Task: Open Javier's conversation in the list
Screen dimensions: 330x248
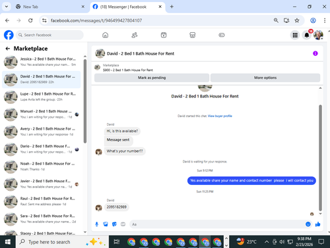Action: pyautogui.click(x=42, y=184)
